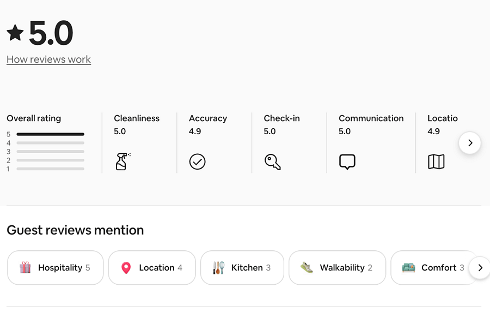490x324 pixels.
Task: Click the Accuracy 4.9 score
Action: point(195,131)
